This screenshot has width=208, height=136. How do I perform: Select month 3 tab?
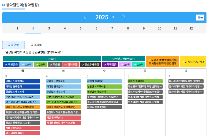pyautogui.click(x=49, y=28)
